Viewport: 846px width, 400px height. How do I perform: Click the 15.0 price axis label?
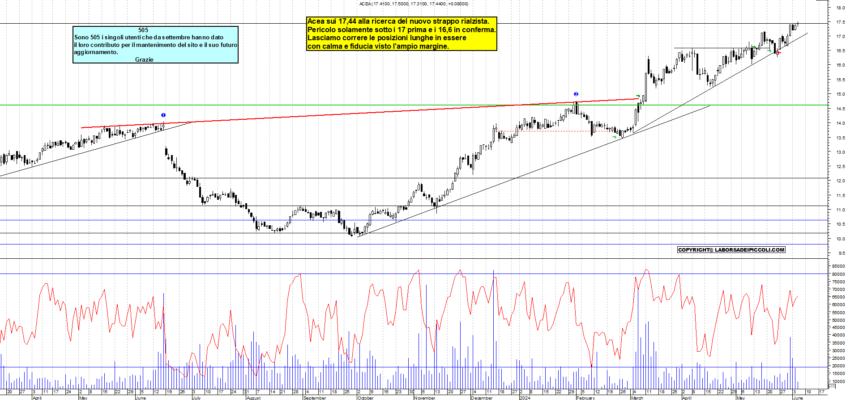[840, 94]
